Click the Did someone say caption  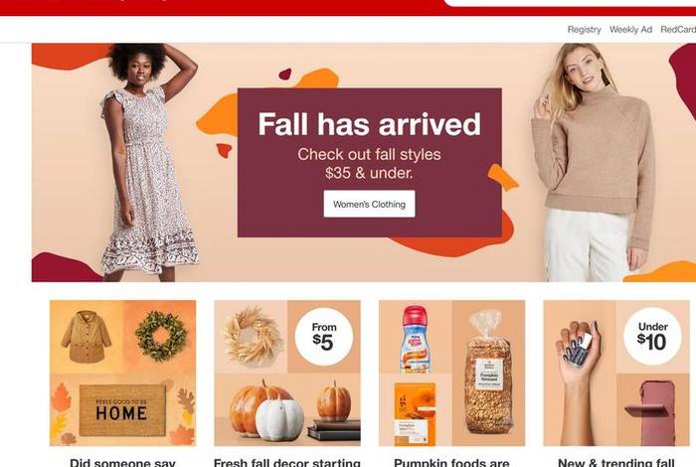122,463
